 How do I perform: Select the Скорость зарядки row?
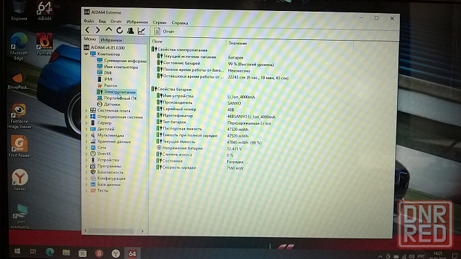pyautogui.click(x=200, y=167)
